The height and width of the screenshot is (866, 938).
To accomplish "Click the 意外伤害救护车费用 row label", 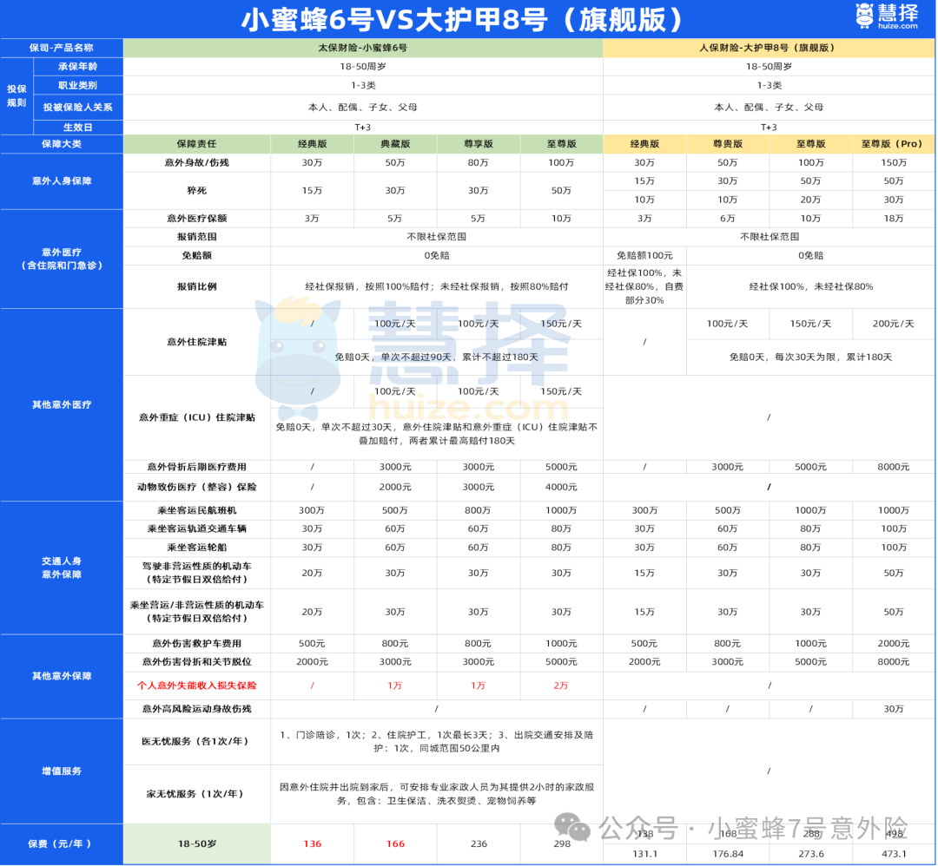I will tap(197, 644).
